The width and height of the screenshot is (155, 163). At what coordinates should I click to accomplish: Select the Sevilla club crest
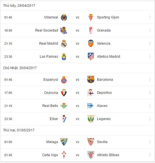91,142
